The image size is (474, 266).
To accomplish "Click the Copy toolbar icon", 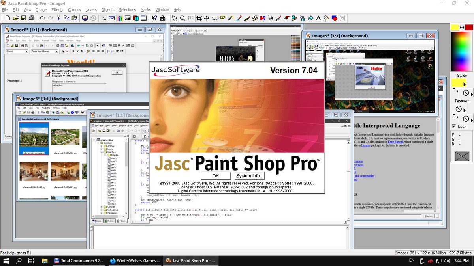I will point(66,18).
